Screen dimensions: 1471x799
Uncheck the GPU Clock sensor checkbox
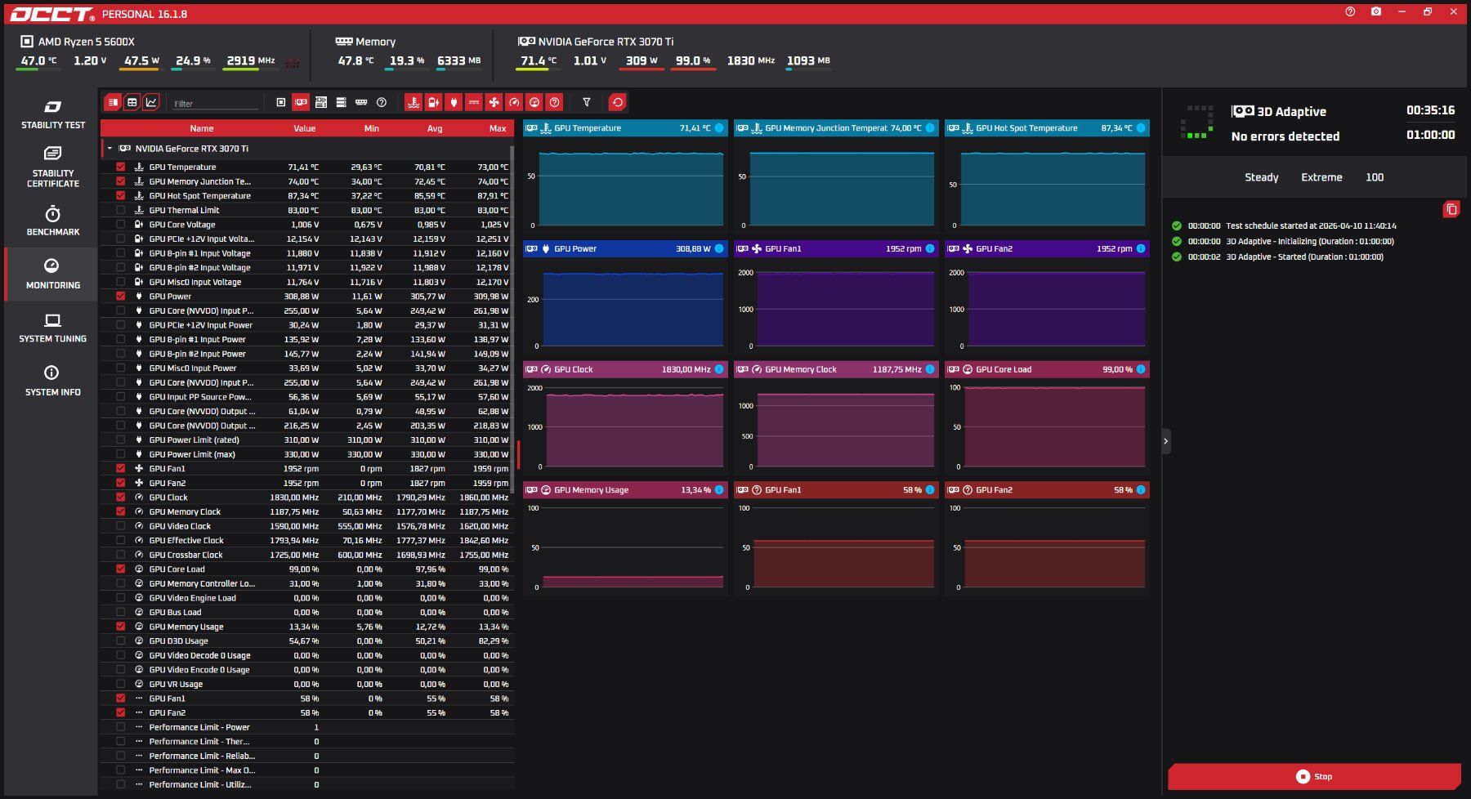coord(121,497)
